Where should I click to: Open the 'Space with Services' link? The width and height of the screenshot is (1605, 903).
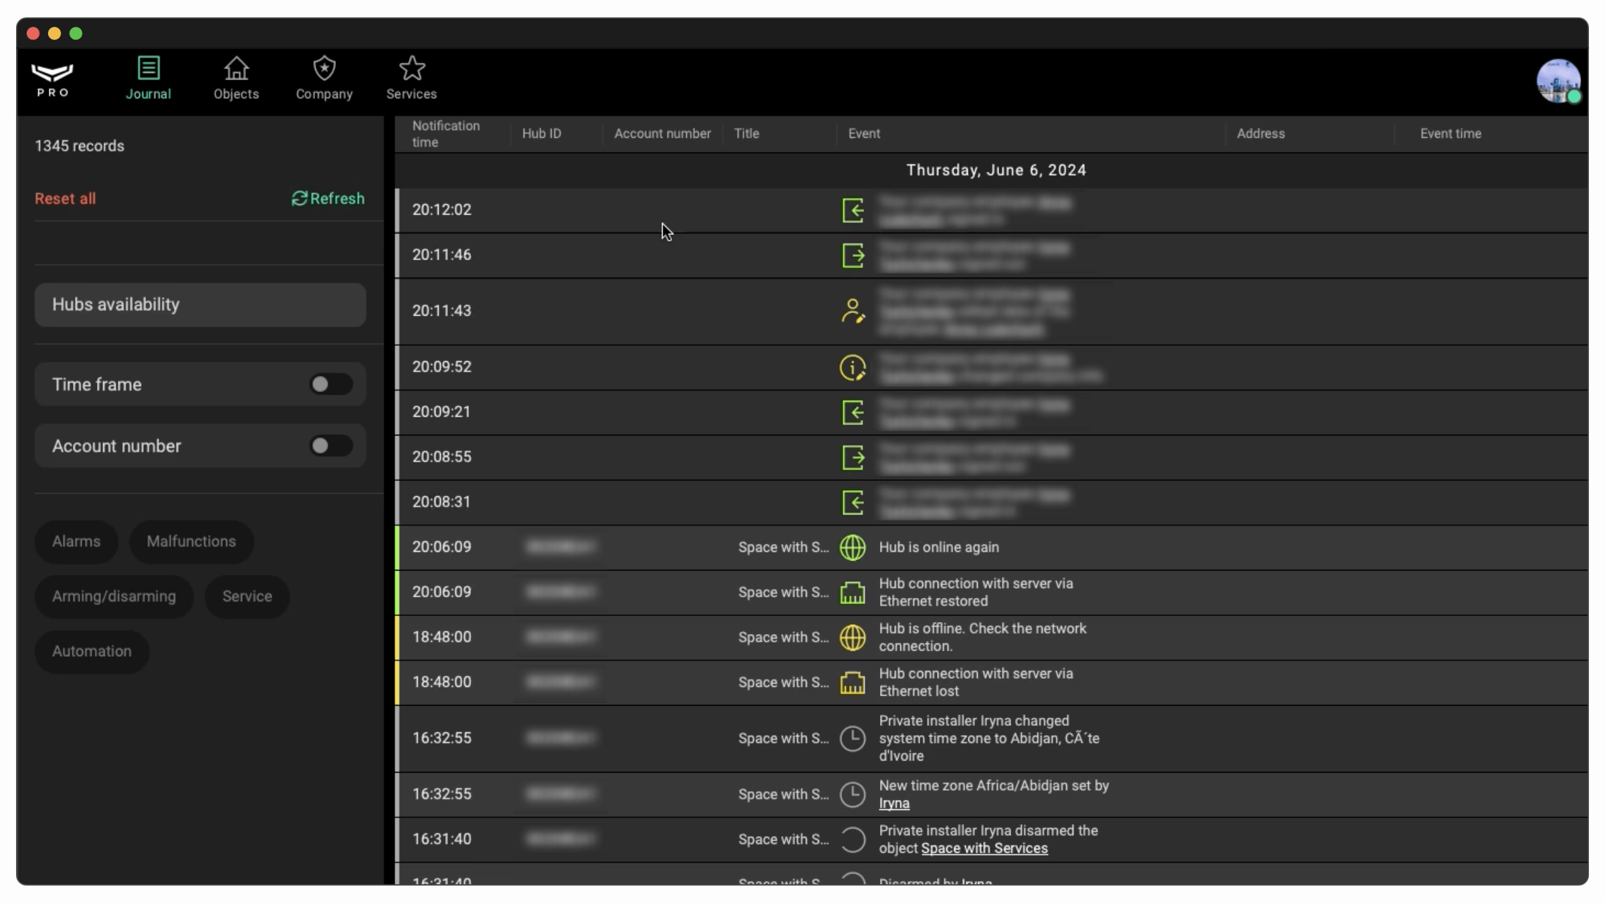pos(984,848)
